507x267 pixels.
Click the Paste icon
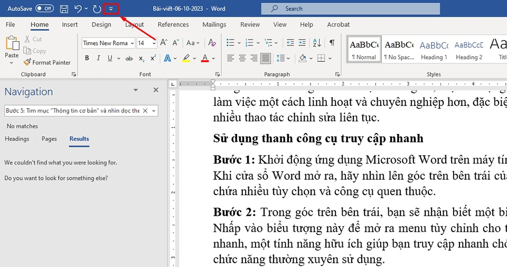point(12,43)
